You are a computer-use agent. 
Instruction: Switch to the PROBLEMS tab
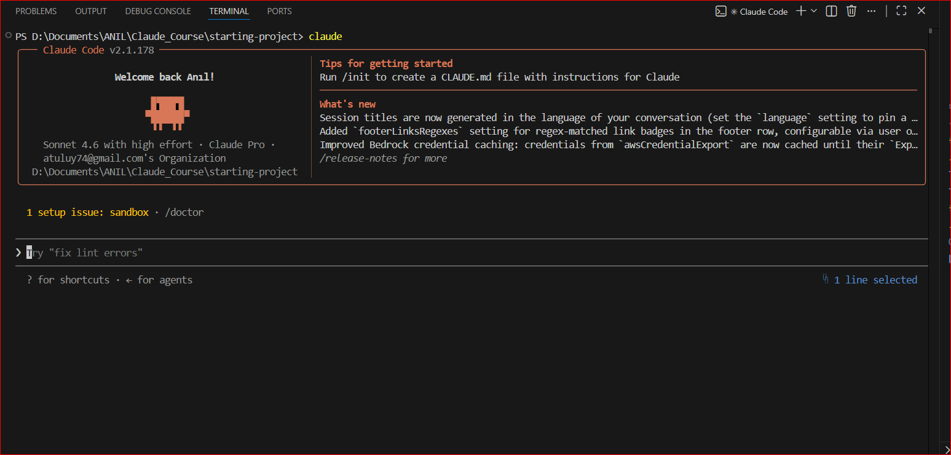36,11
